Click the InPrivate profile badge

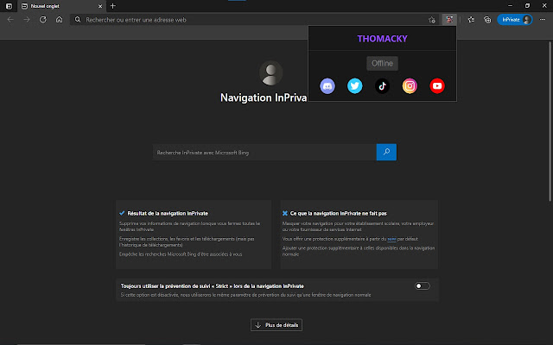click(515, 20)
